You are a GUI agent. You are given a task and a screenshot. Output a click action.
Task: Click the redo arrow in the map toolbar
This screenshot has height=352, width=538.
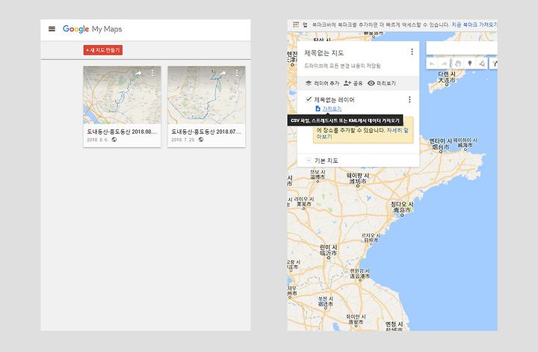tap(445, 64)
